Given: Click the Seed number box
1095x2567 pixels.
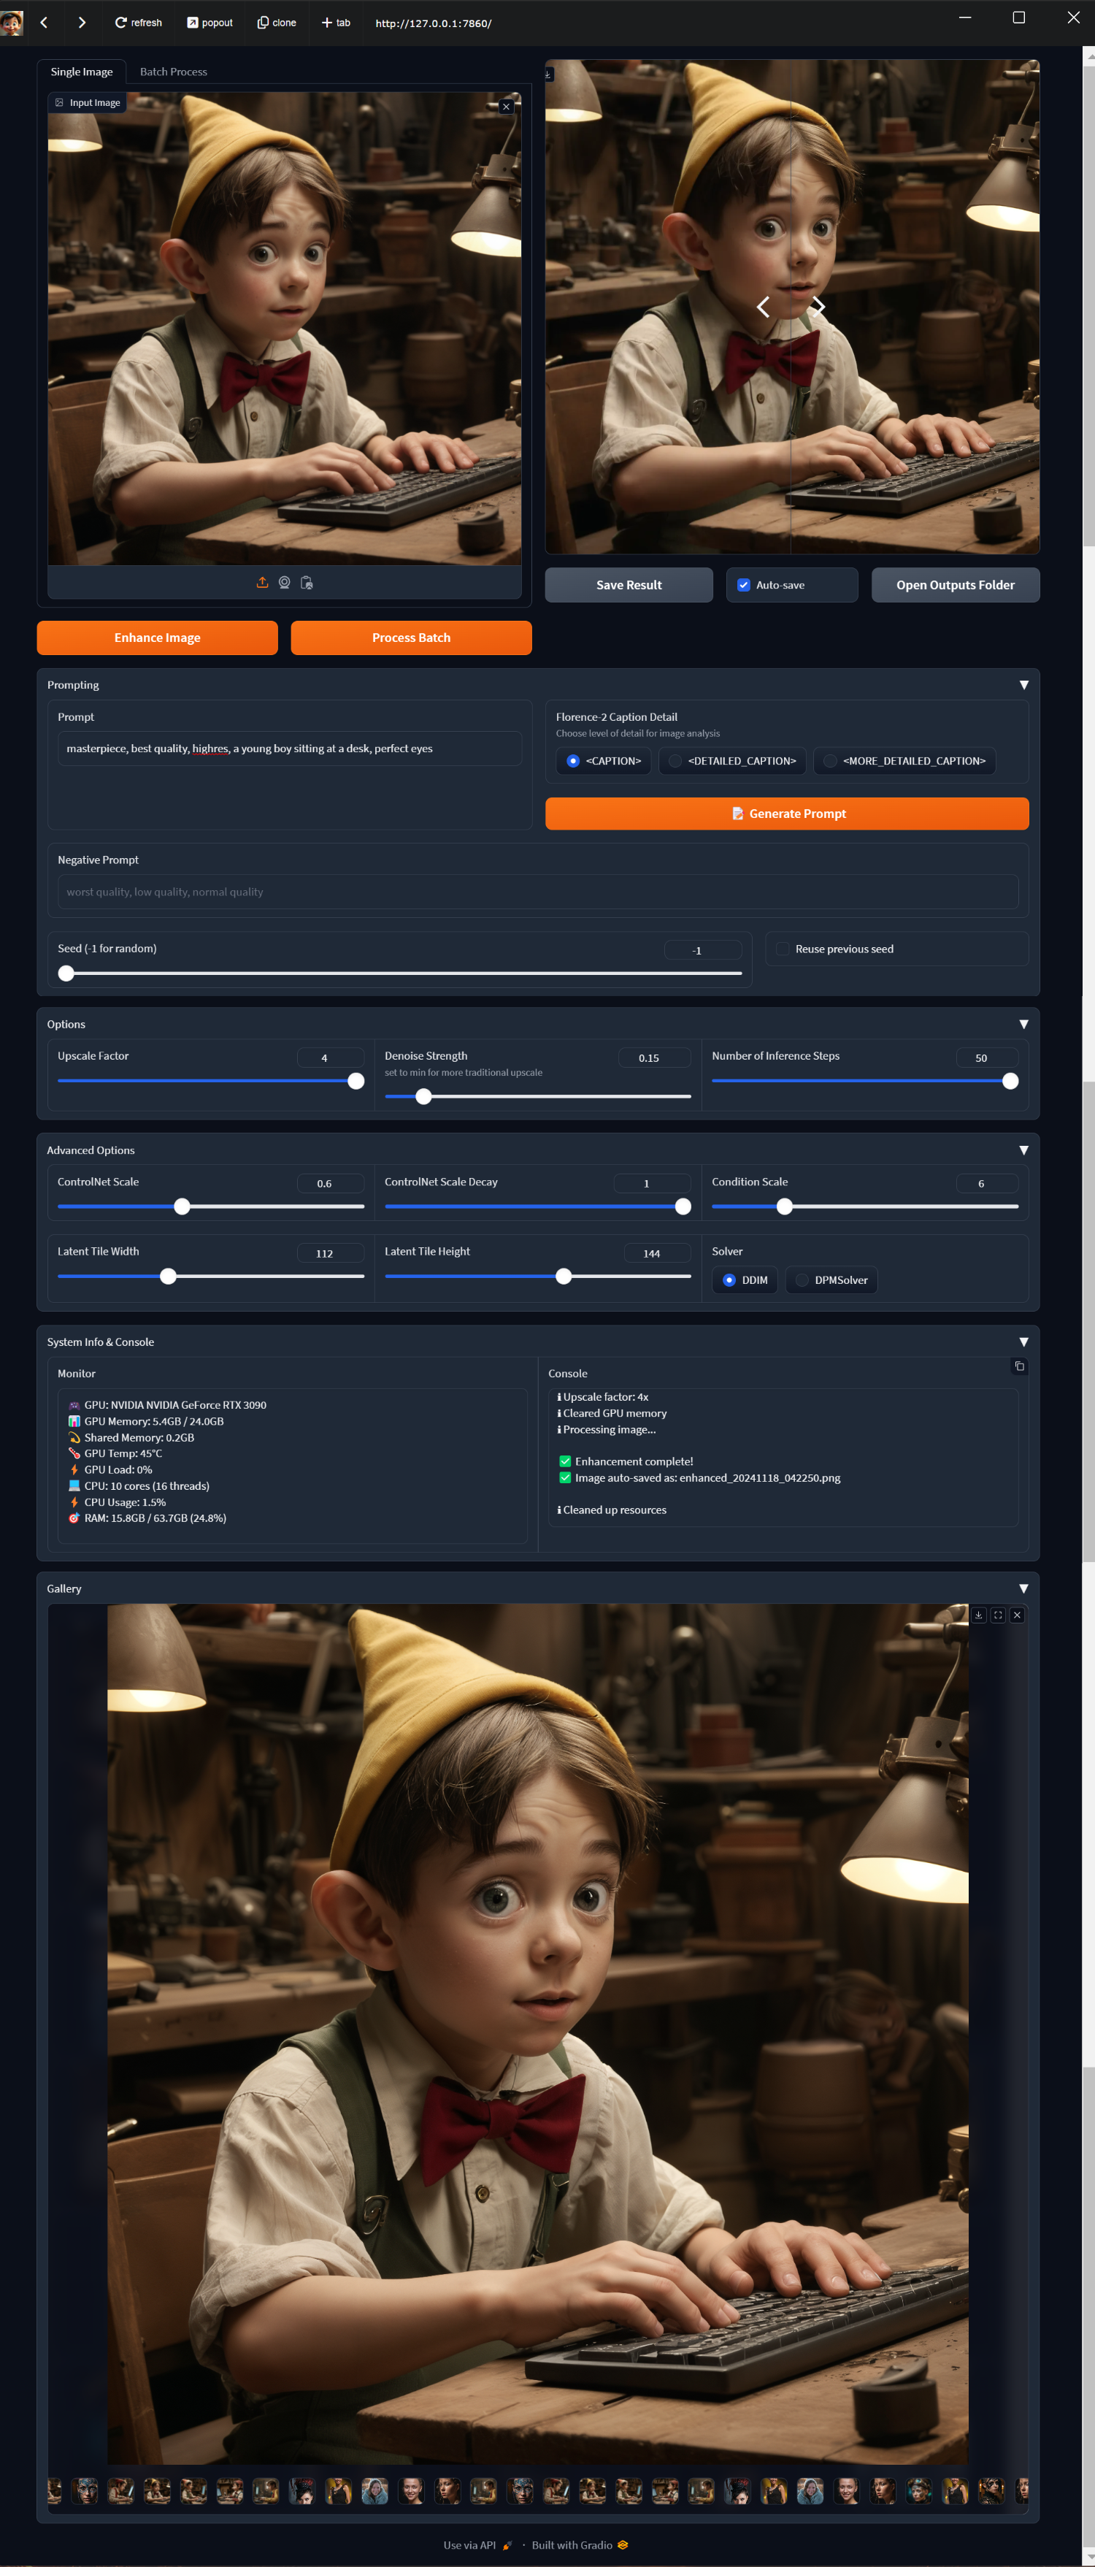Looking at the screenshot, I should [704, 949].
